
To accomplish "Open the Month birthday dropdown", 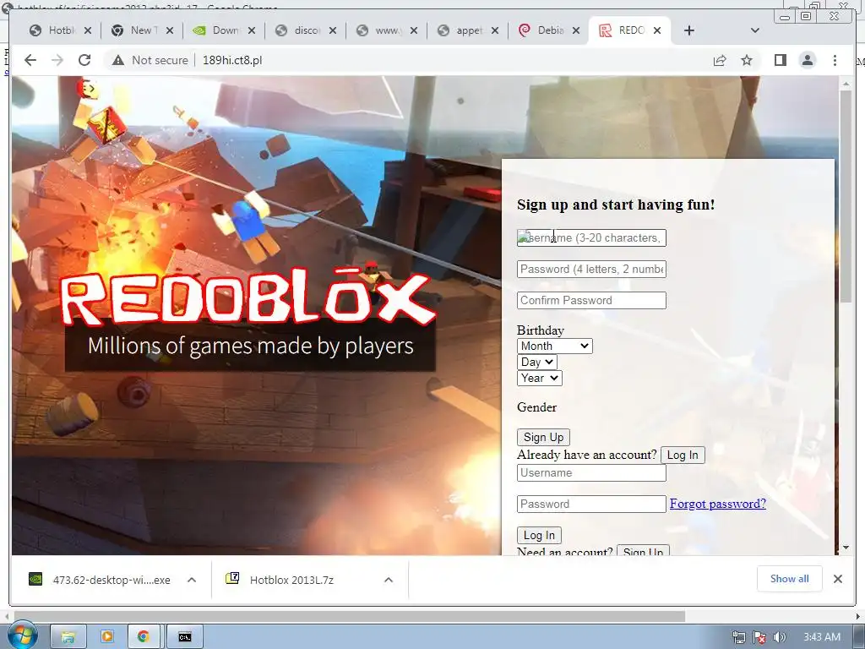I will [554, 346].
